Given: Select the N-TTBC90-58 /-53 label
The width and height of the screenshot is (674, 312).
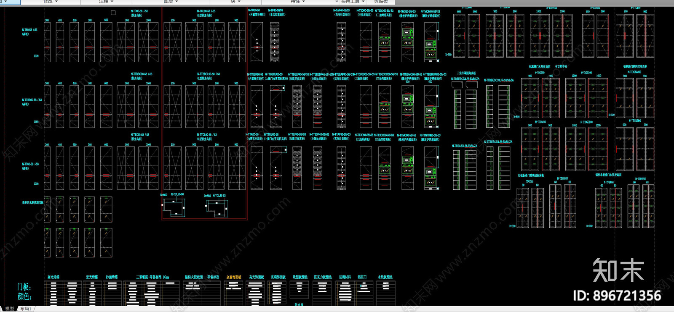Looking at the screenshot, I should coord(142,74).
